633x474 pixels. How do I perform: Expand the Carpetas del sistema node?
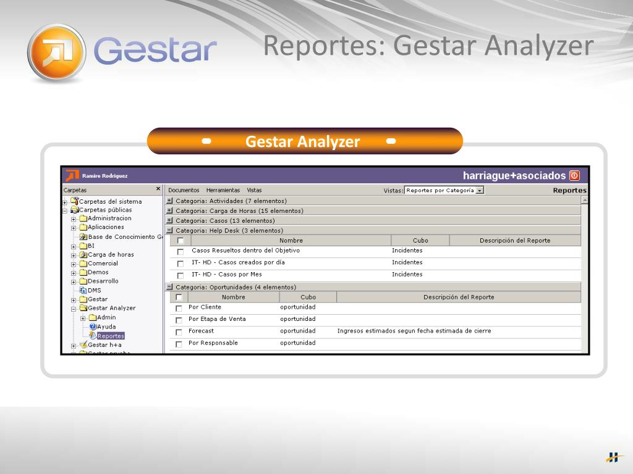[x=64, y=202]
